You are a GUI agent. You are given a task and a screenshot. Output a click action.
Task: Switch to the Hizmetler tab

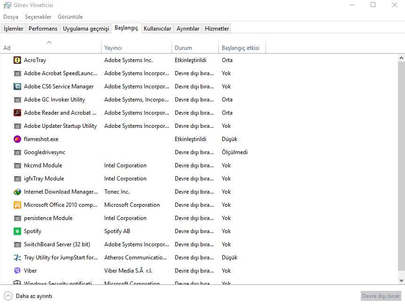point(217,28)
